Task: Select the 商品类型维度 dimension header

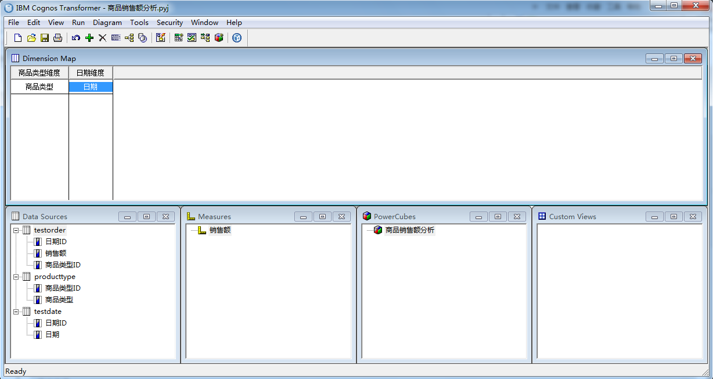Action: [39, 73]
